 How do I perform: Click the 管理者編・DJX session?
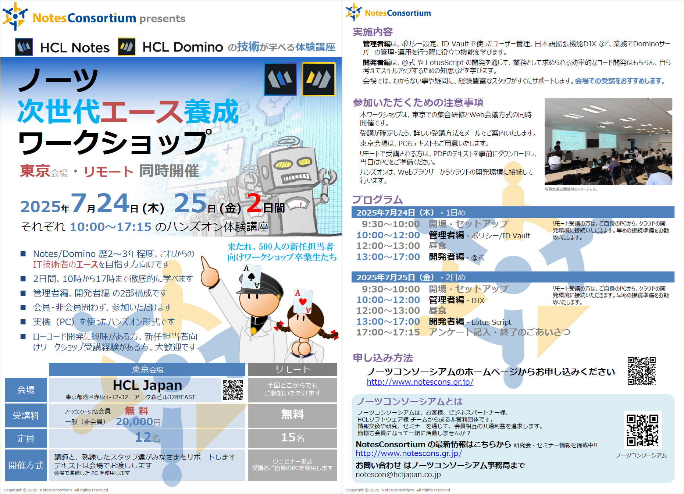click(457, 300)
